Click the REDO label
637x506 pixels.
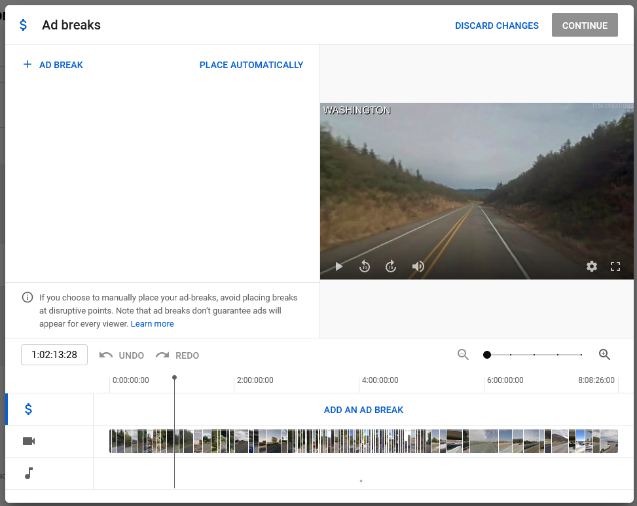tap(187, 355)
